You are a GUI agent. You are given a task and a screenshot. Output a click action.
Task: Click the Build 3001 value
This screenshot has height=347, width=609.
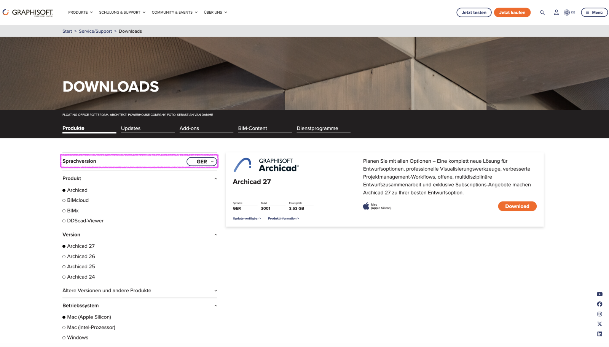coord(266,209)
